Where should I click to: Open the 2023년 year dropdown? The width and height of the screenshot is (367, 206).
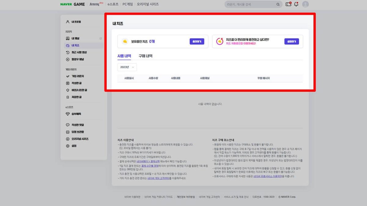[x=127, y=67]
